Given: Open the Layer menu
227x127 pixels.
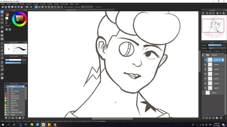Looking at the screenshot, I should click(15, 4).
